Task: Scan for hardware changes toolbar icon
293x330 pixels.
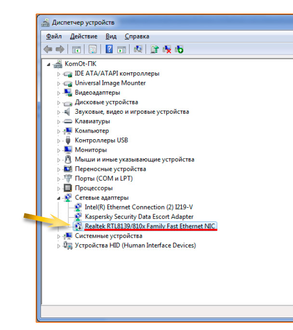Action: click(x=138, y=49)
